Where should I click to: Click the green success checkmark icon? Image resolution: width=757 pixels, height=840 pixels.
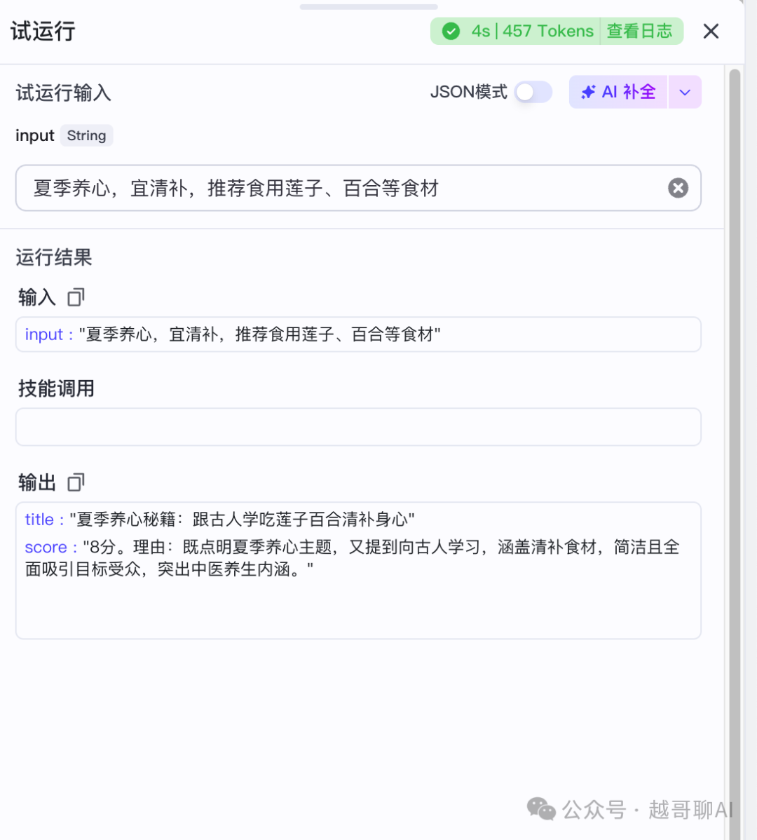(x=451, y=31)
